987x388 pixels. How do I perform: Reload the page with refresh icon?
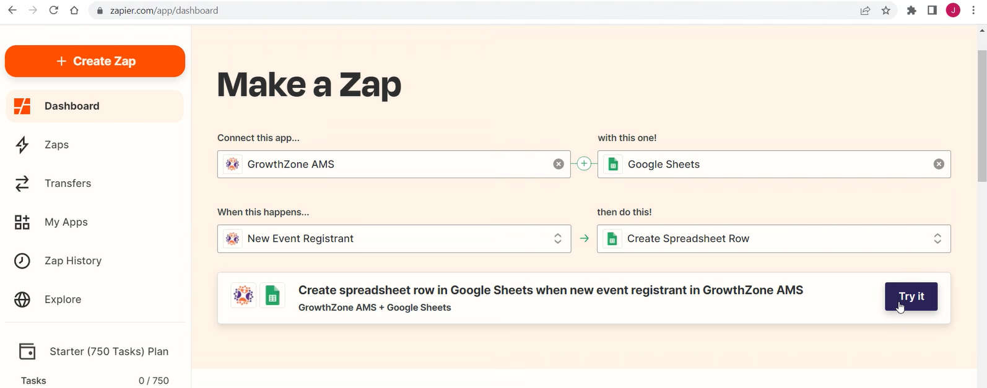pos(54,11)
